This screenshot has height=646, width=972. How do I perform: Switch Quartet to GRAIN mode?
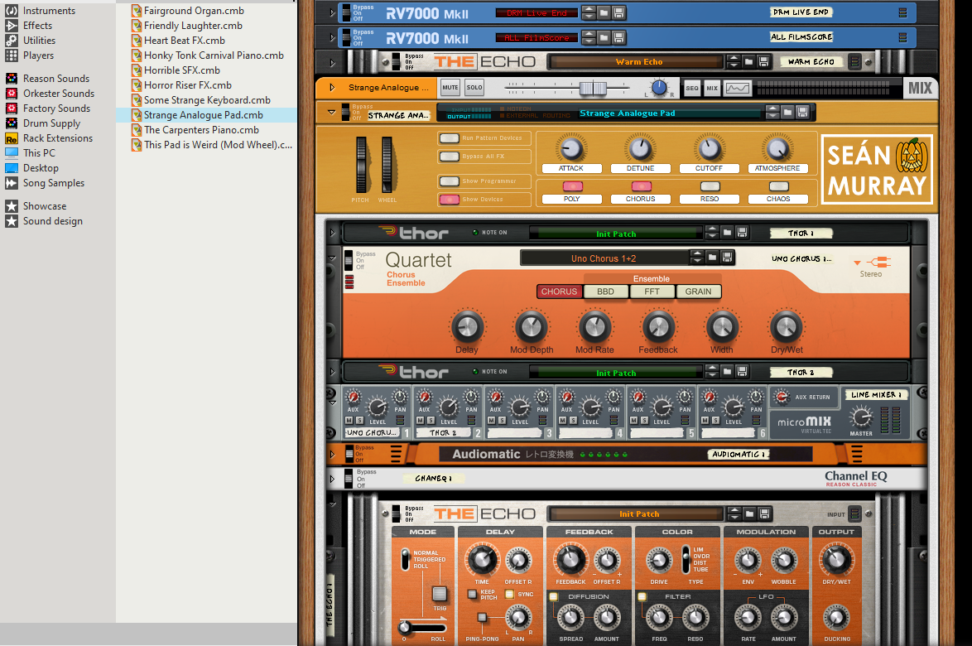(x=698, y=292)
